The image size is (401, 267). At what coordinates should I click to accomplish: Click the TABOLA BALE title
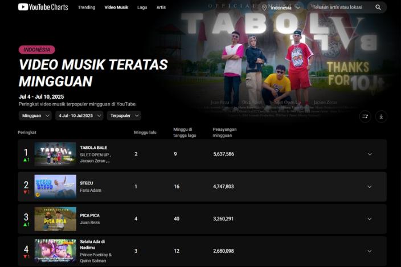93,148
